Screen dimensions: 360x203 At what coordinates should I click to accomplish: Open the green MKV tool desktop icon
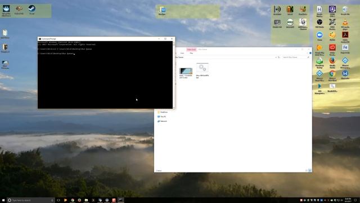tap(290, 23)
